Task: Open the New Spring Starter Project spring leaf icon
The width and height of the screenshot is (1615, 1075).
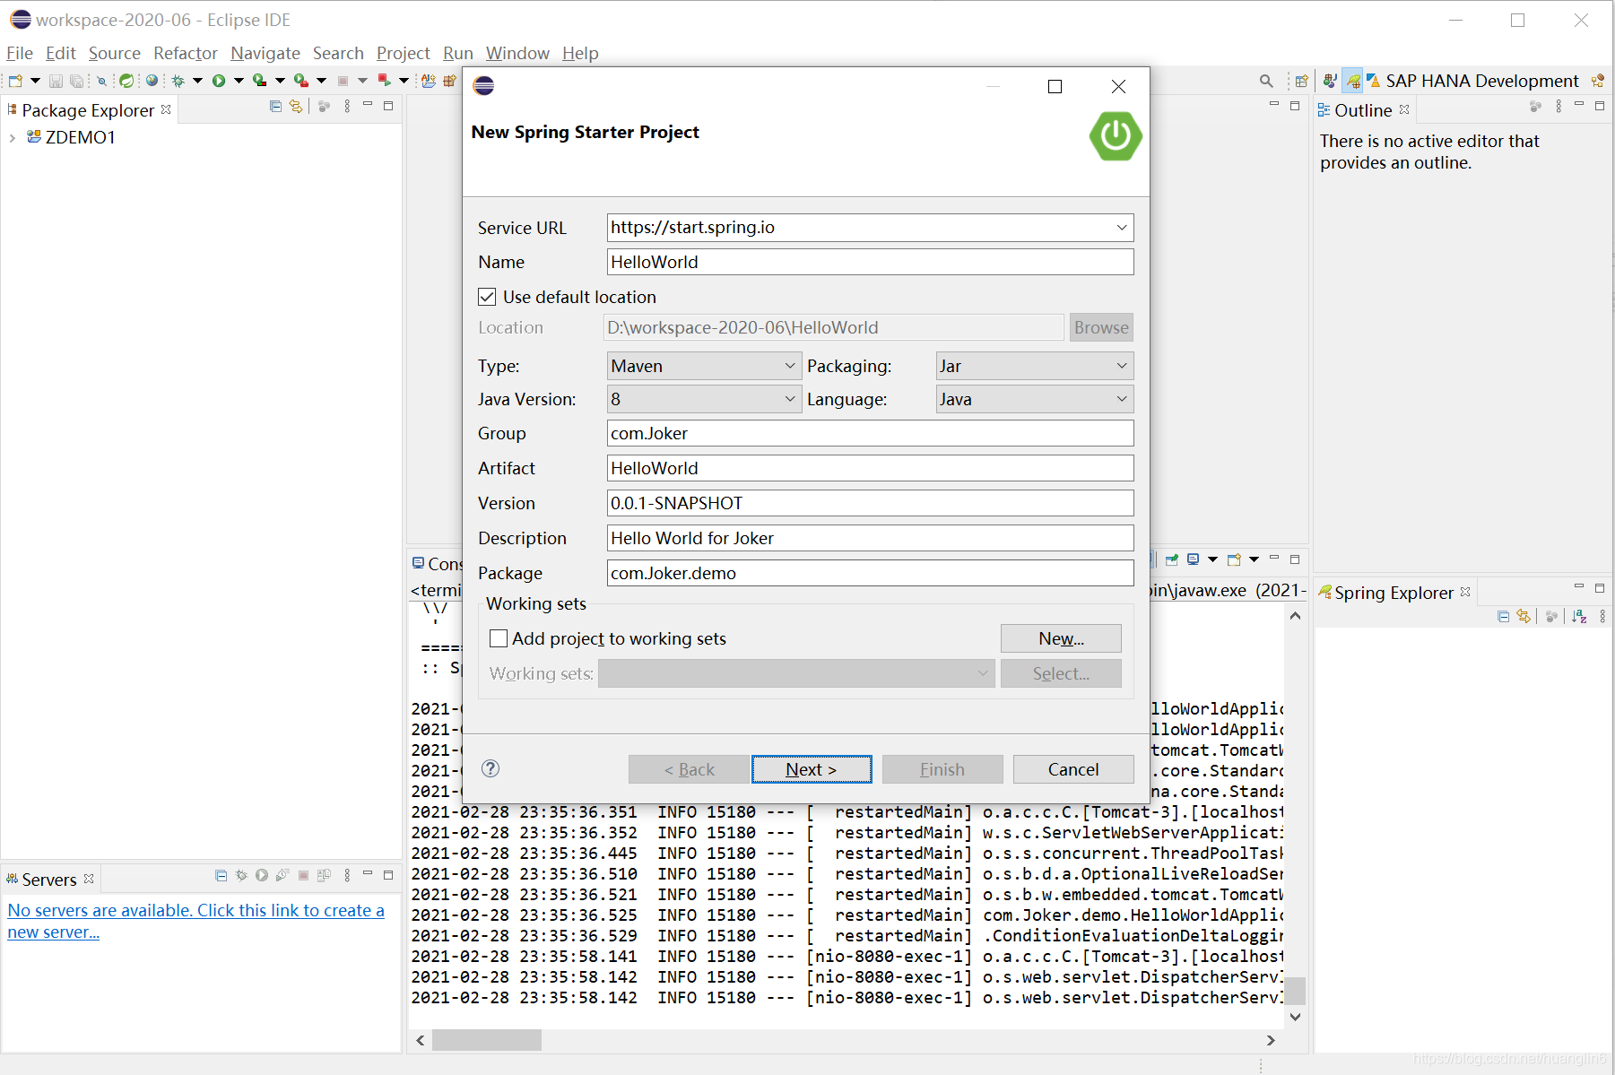Action: (x=126, y=80)
